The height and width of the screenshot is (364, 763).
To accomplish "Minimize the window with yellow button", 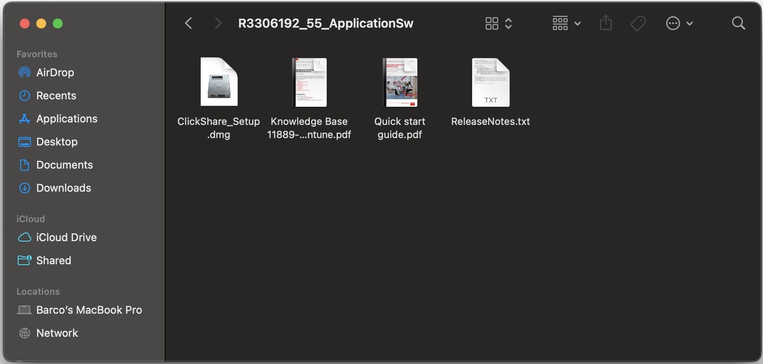I will click(41, 23).
